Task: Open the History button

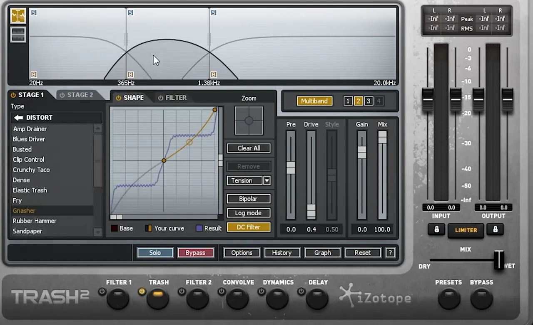Action: (x=282, y=253)
